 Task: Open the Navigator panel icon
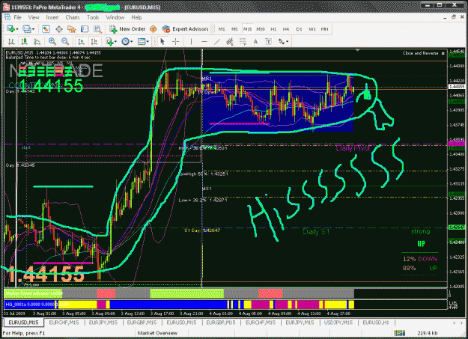[x=72, y=29]
